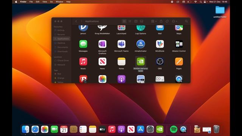The image size is (242, 136).
Task: Switch Finder to icon view
Action: [x=124, y=21]
